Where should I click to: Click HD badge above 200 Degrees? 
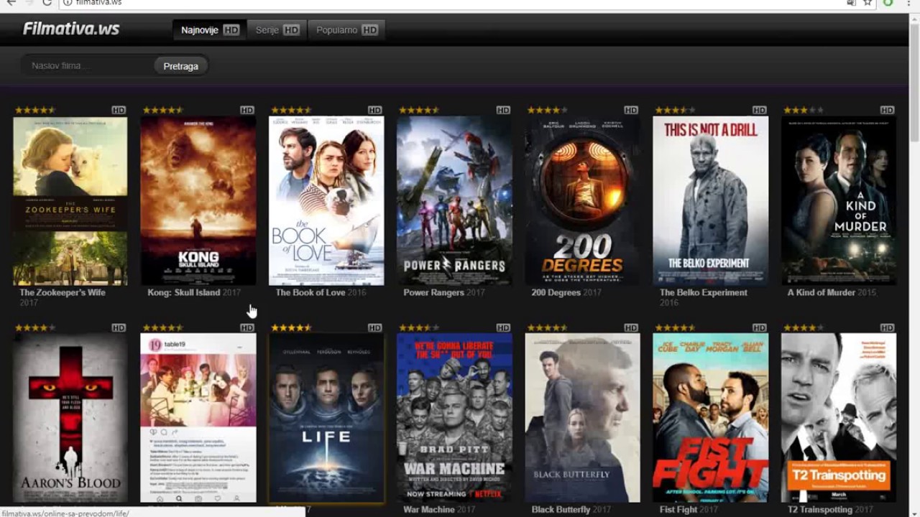(x=631, y=110)
